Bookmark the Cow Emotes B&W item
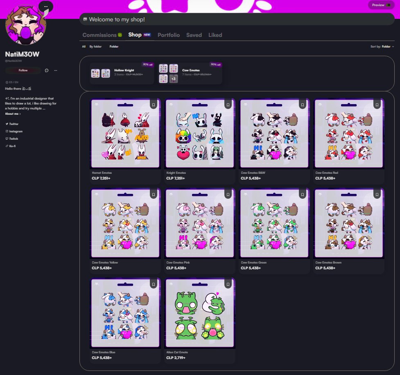The height and width of the screenshot is (375, 400). point(303,105)
